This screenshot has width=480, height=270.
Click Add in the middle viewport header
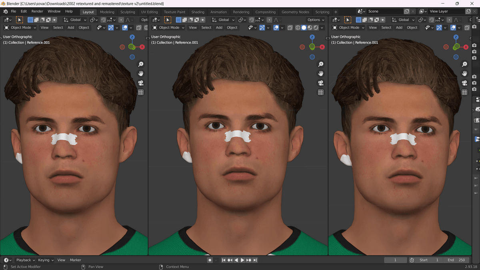coord(219,28)
